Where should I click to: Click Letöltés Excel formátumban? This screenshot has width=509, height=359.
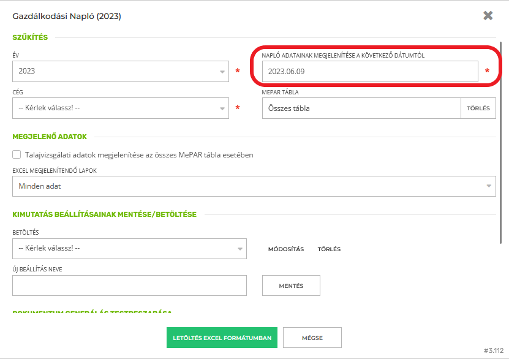pos(222,338)
